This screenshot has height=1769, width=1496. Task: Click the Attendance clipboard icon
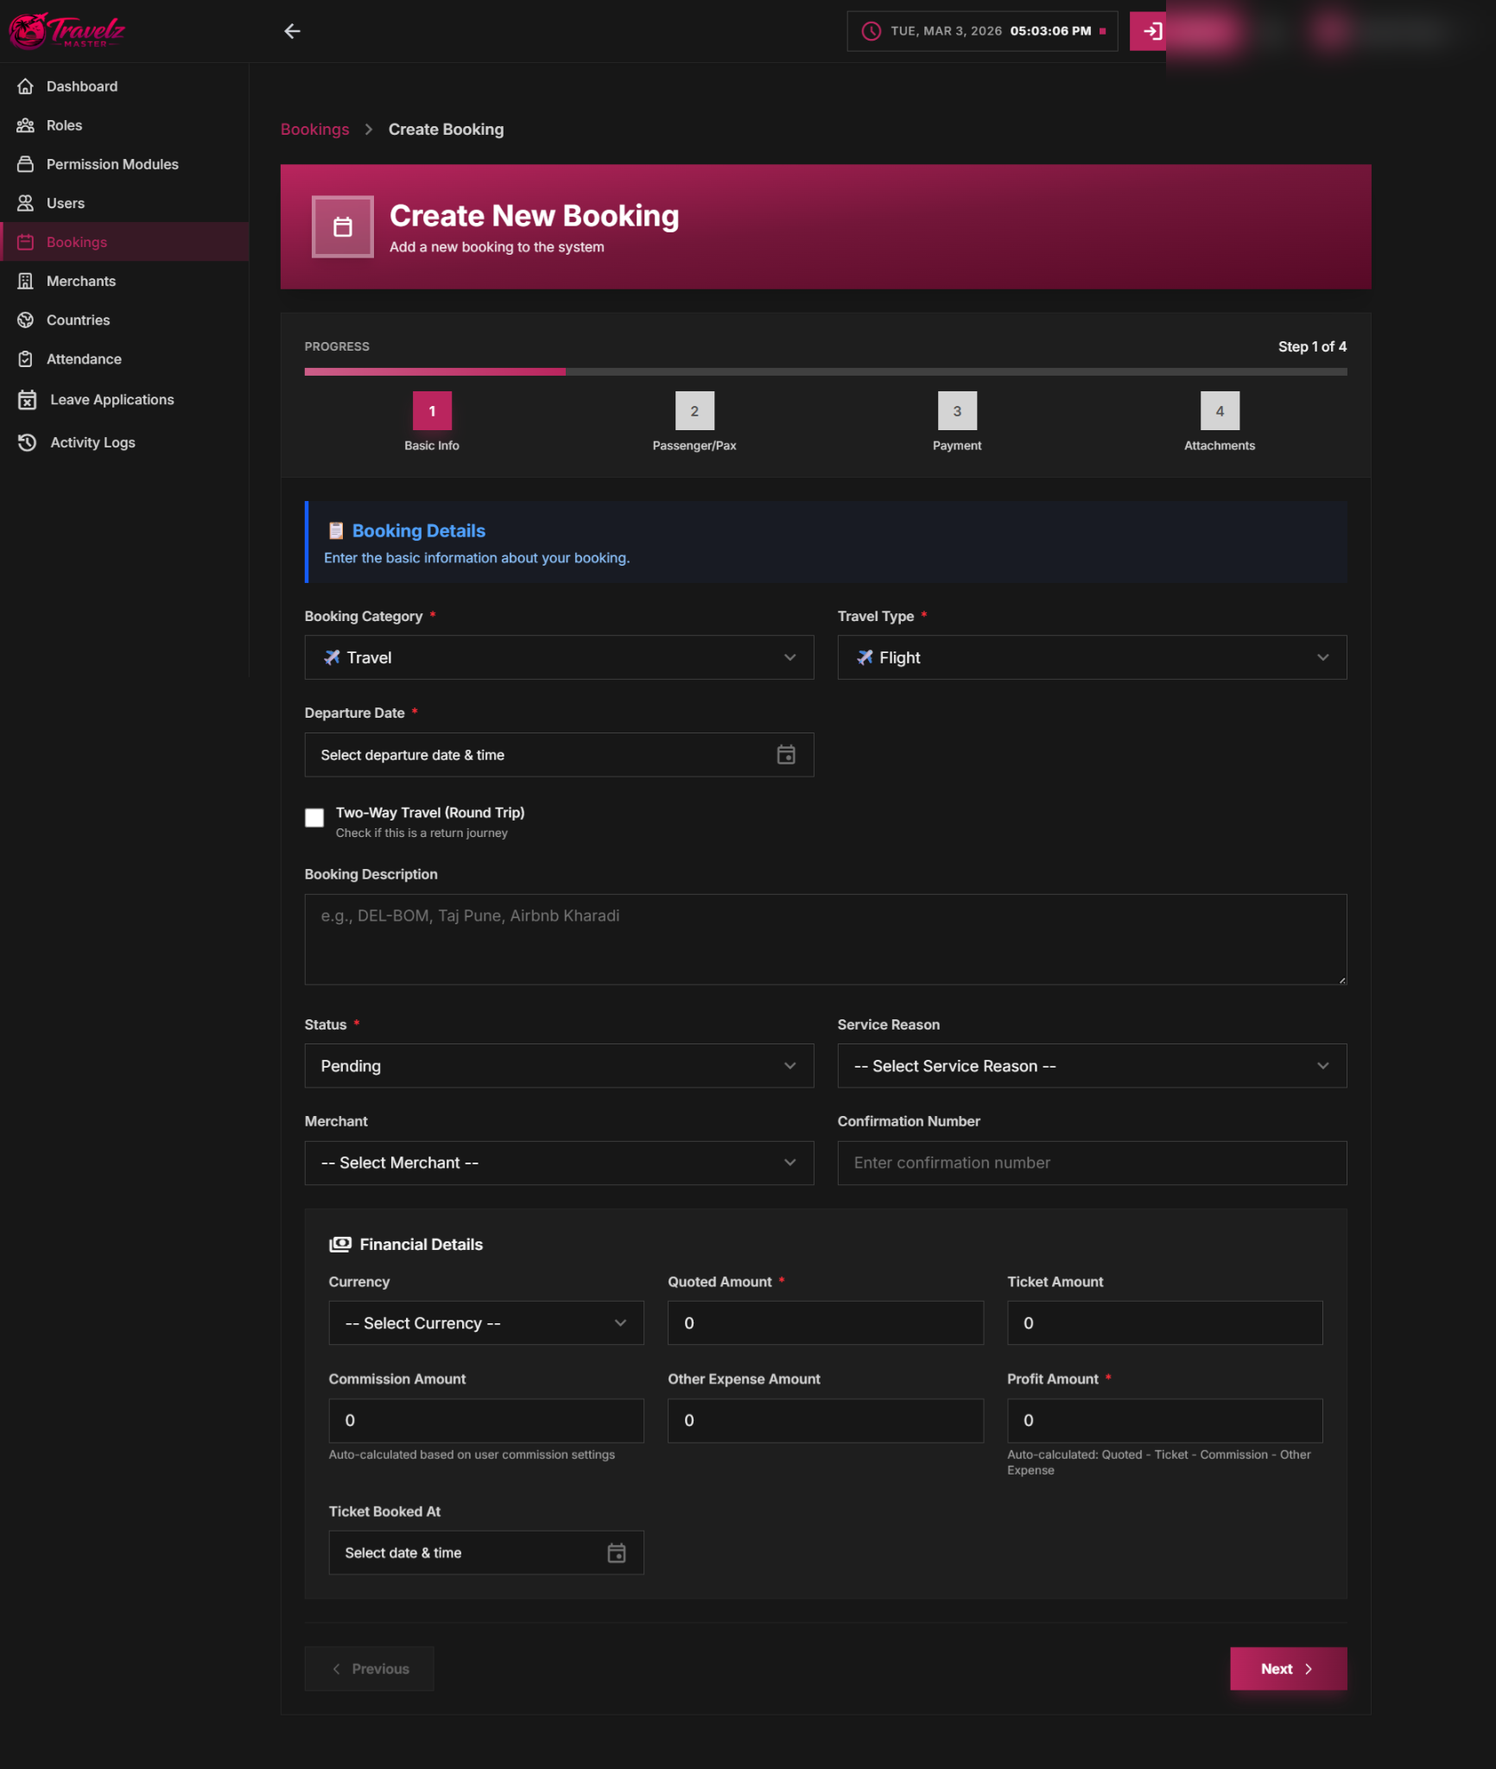click(x=26, y=358)
